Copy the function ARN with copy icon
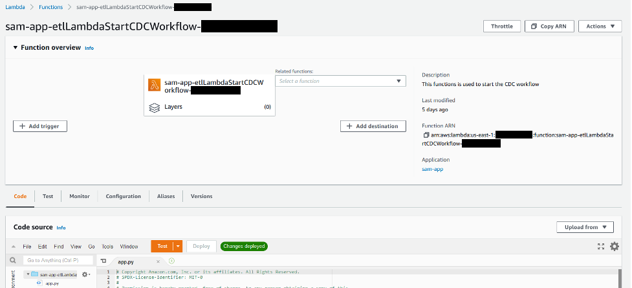The image size is (632, 288). [x=426, y=135]
